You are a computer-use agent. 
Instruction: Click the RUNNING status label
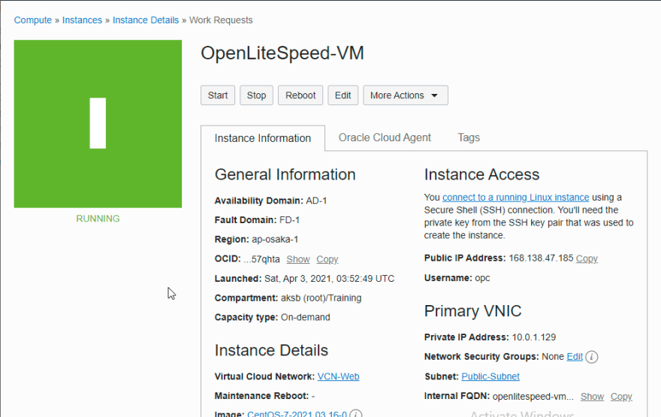(x=98, y=219)
